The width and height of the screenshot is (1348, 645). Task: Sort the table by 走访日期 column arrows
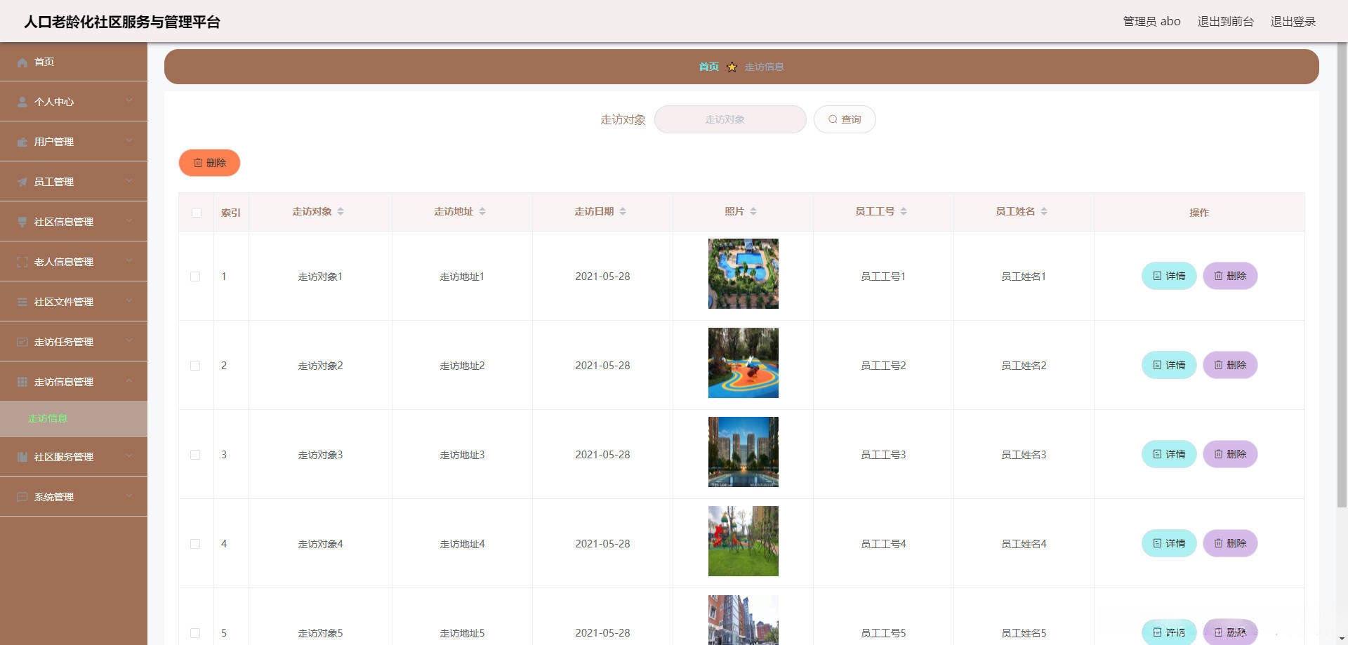623,211
